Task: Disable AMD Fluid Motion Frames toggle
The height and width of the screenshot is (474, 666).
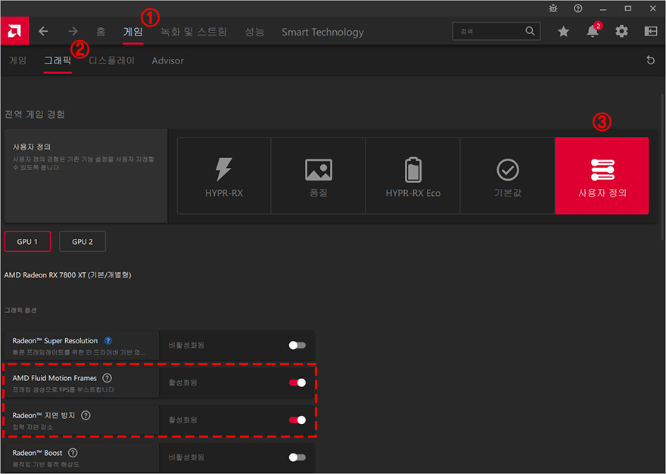Action: click(297, 383)
